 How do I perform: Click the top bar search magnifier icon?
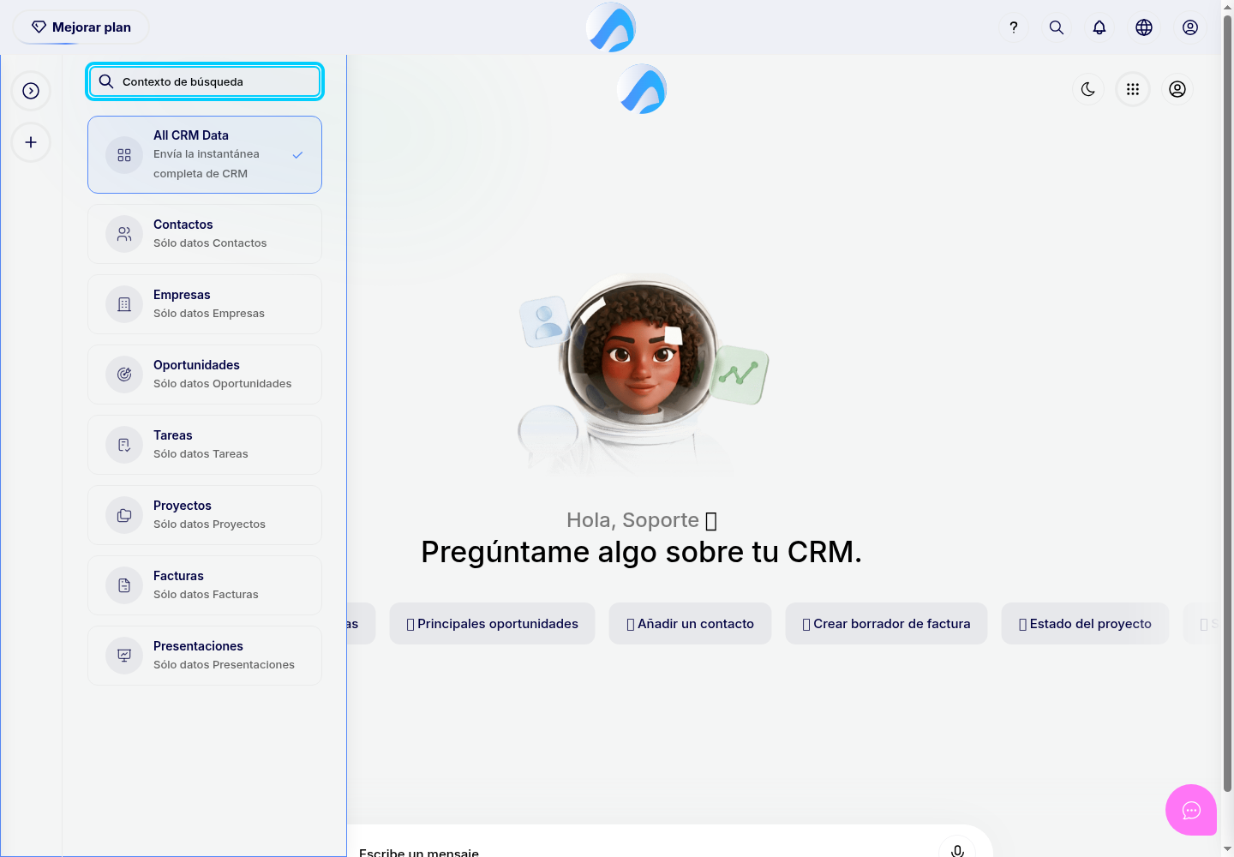(x=1057, y=27)
